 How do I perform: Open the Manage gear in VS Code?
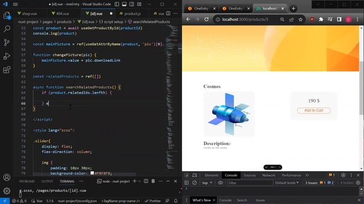click(7, 191)
